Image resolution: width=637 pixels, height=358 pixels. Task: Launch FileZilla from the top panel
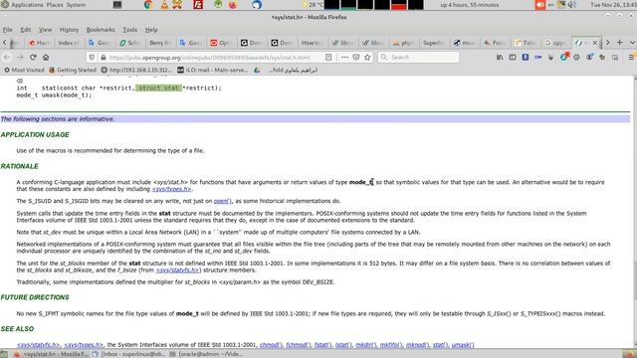tap(198, 5)
